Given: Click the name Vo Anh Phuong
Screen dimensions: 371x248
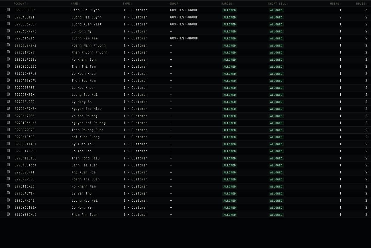Looking at the screenshot, I should click(x=85, y=116).
